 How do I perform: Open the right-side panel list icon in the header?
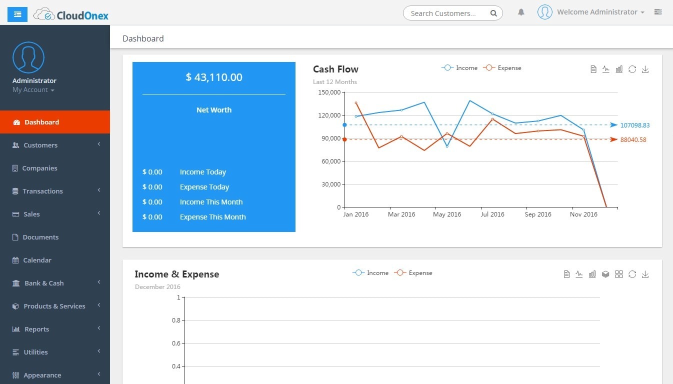[x=658, y=12]
